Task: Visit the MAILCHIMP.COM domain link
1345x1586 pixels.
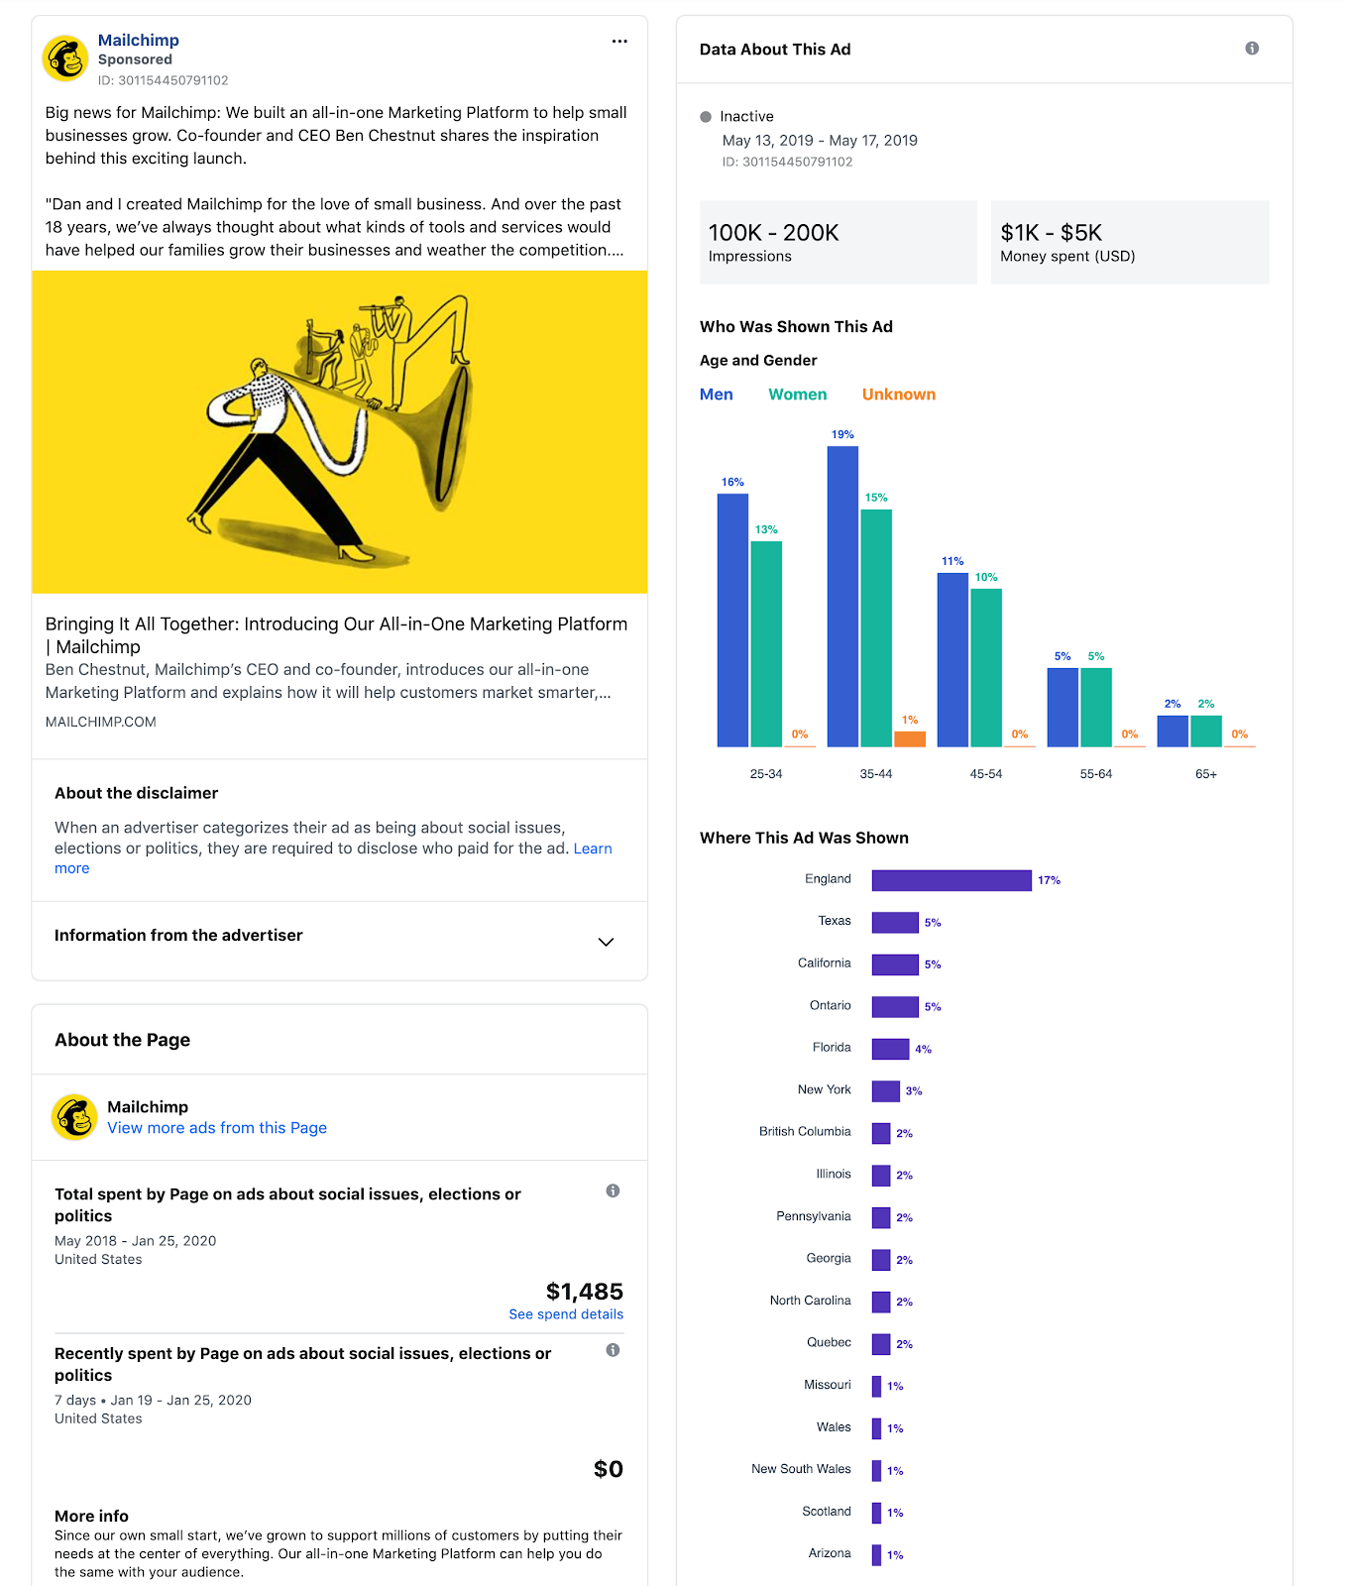Action: tap(100, 722)
